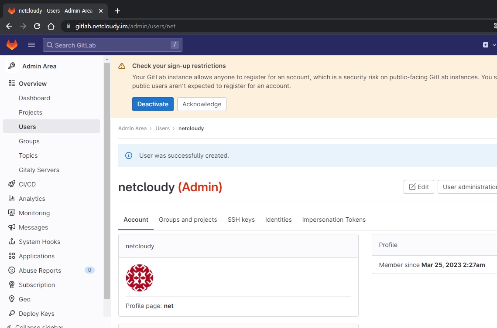Switch to the Identities tab
Viewport: 497px width, 328px height.
[x=278, y=220]
